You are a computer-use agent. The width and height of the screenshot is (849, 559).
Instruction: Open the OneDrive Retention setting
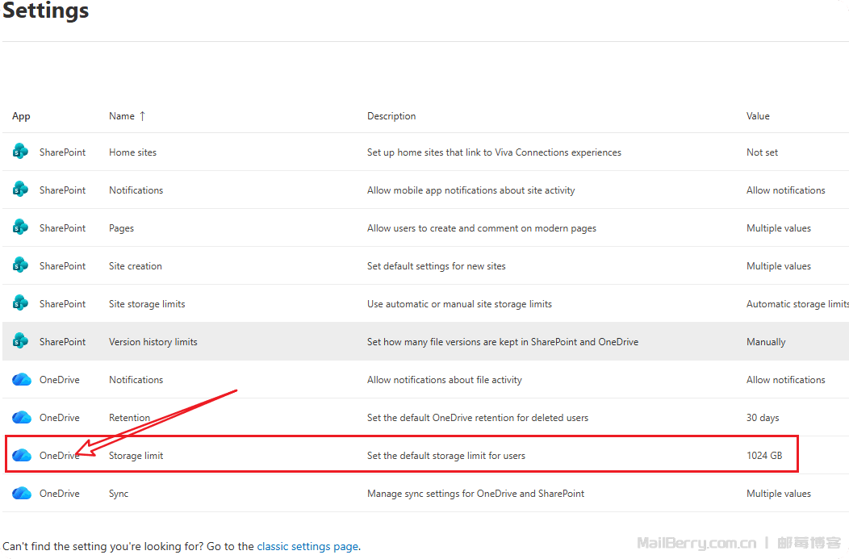129,418
